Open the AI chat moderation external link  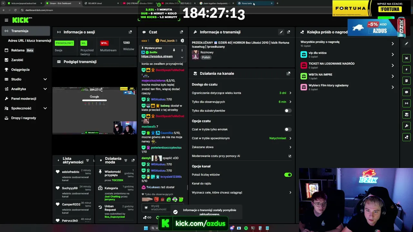pyautogui.click(x=290, y=156)
